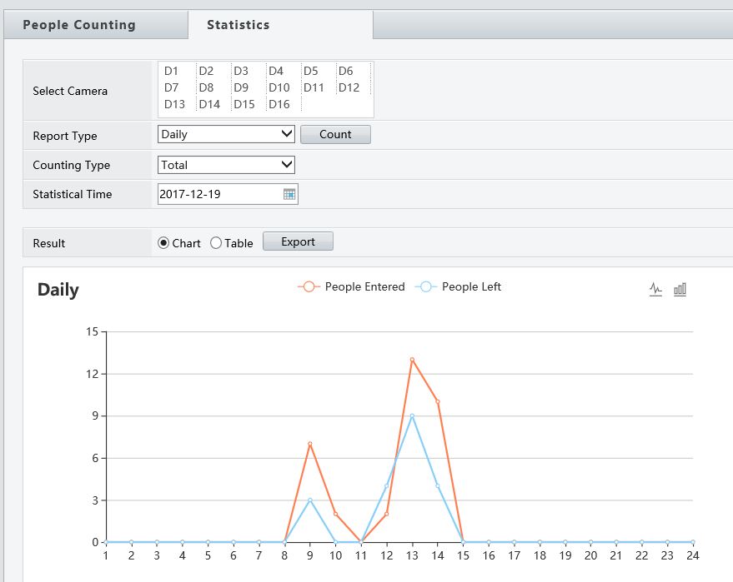Open the Report Type dropdown
Screen dimensions: 733x582
tap(226, 134)
